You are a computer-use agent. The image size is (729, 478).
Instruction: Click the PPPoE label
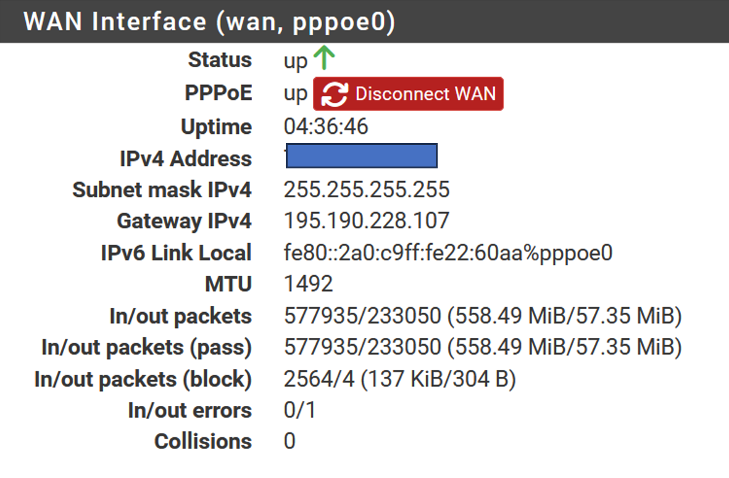pyautogui.click(x=218, y=93)
